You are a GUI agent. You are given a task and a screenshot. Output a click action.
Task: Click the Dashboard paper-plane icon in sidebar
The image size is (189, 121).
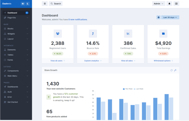(5, 13)
